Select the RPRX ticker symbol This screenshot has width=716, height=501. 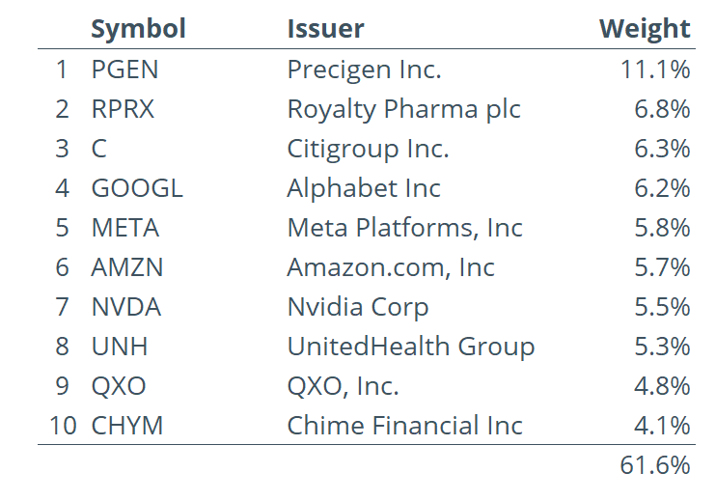click(123, 109)
